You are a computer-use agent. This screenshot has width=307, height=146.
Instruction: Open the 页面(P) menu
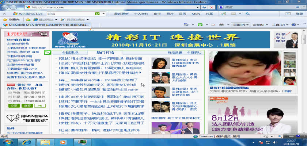[x=240, y=25]
